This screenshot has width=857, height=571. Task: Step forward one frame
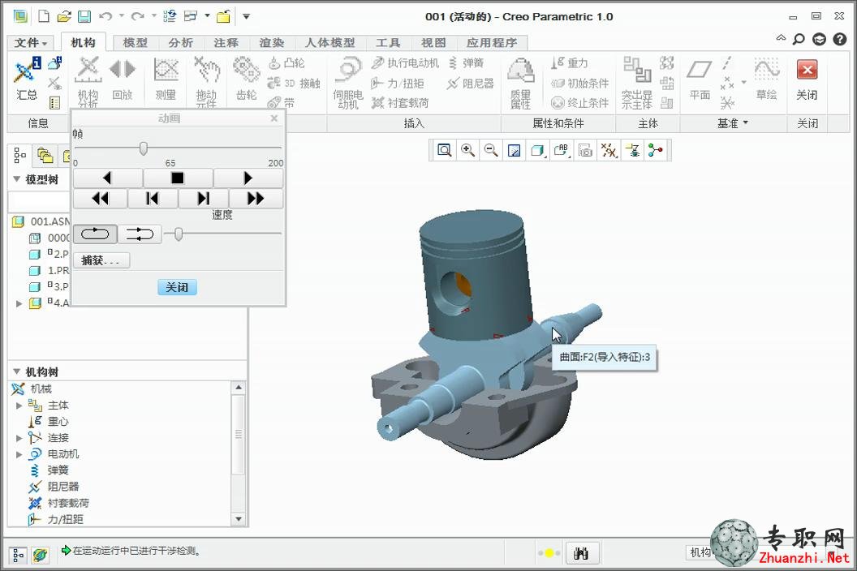pos(204,199)
